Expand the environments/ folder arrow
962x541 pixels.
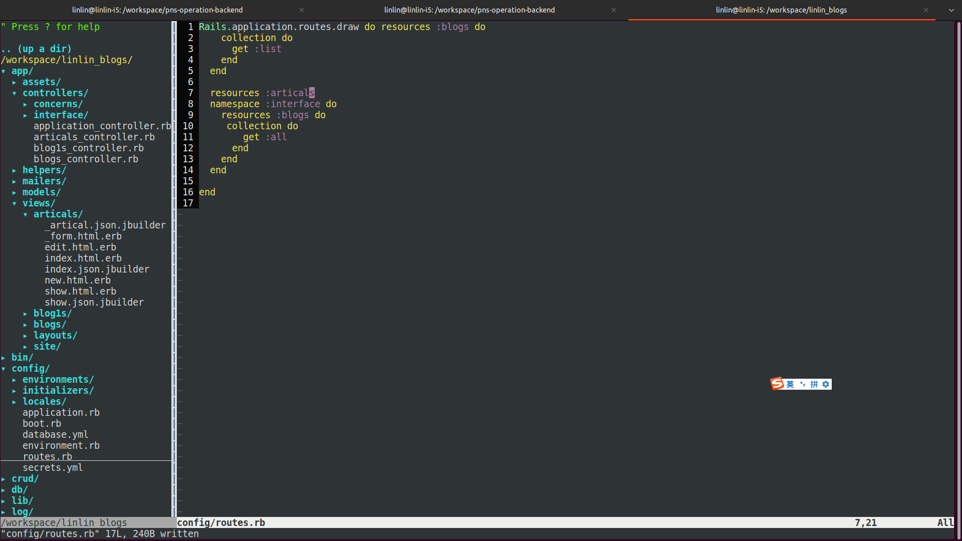tap(15, 380)
